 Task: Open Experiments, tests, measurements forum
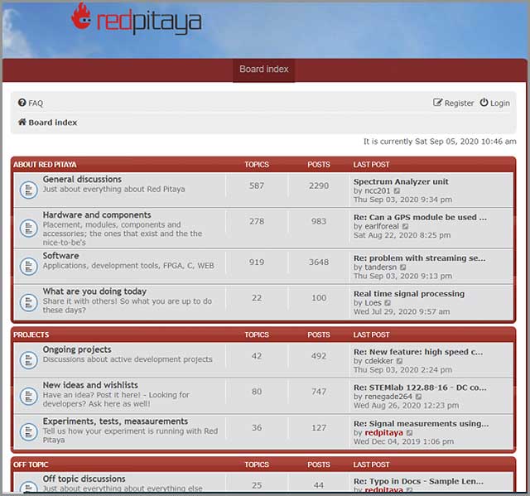pyautogui.click(x=115, y=421)
